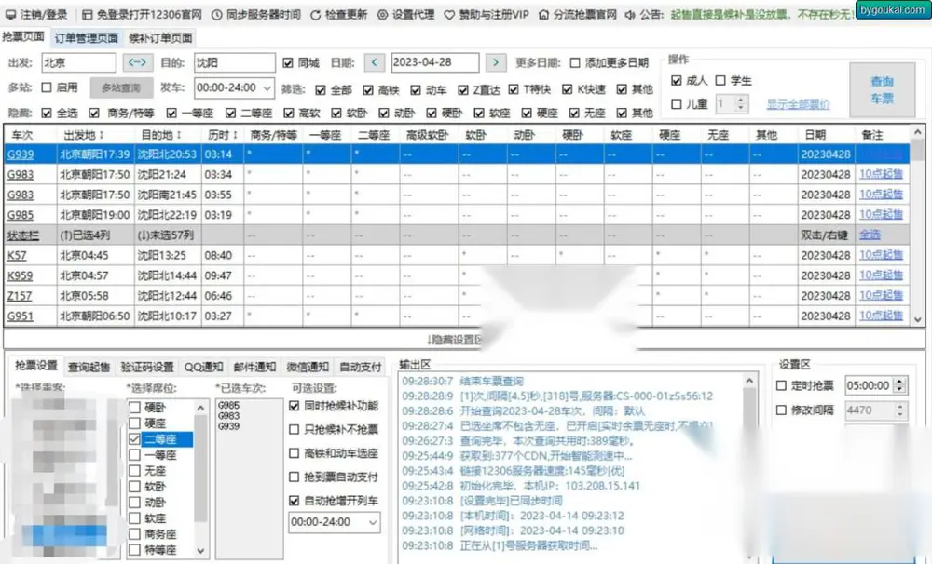The width and height of the screenshot is (932, 564).
Task: Click 全选 link in status row
Action: [870, 235]
